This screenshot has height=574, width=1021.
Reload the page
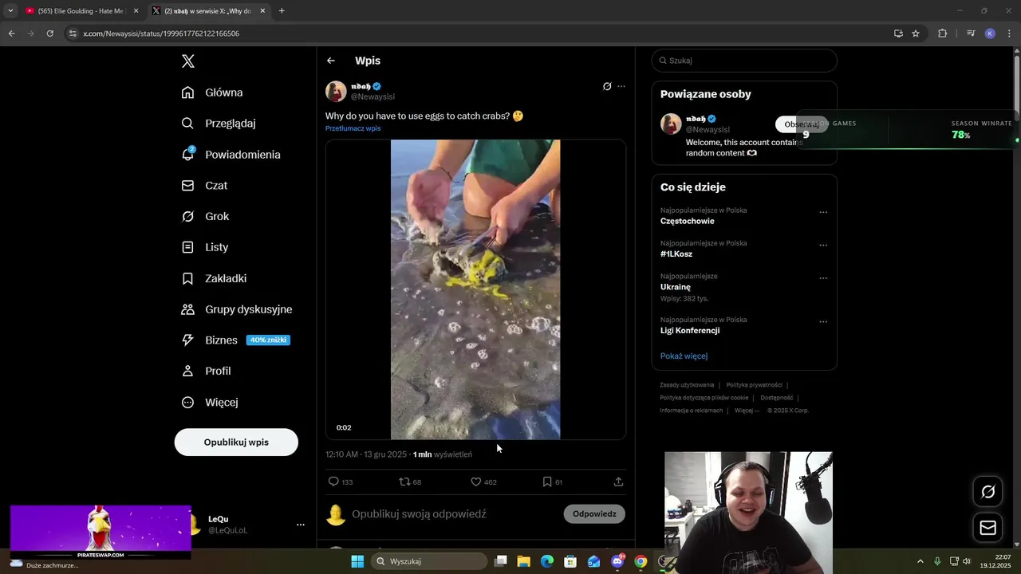(x=49, y=33)
